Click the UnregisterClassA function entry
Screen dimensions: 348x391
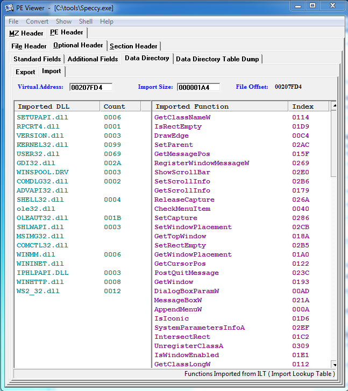pyautogui.click(x=189, y=346)
